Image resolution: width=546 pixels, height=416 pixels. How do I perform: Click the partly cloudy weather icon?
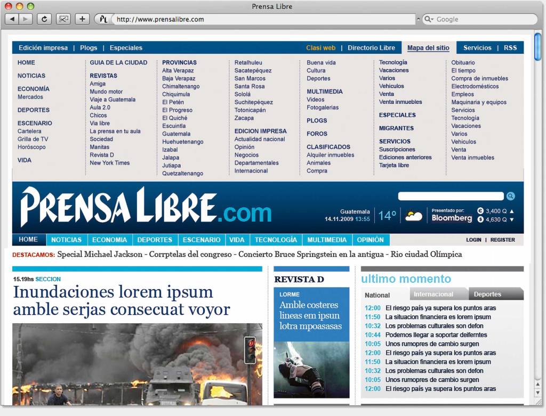[414, 216]
